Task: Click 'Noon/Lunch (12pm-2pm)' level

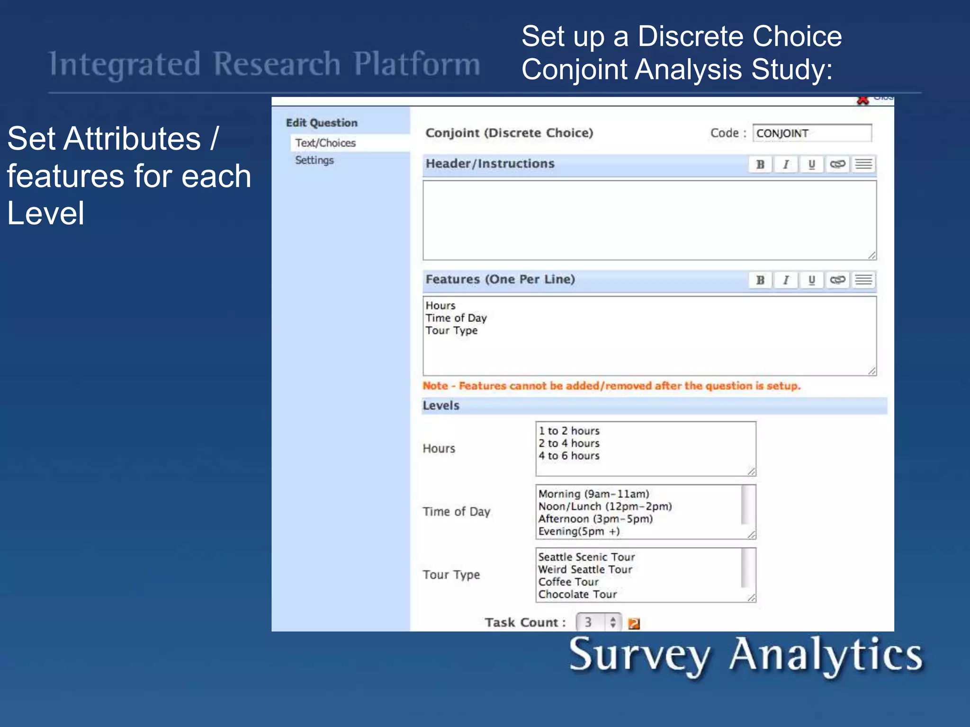Action: pyautogui.click(x=605, y=506)
